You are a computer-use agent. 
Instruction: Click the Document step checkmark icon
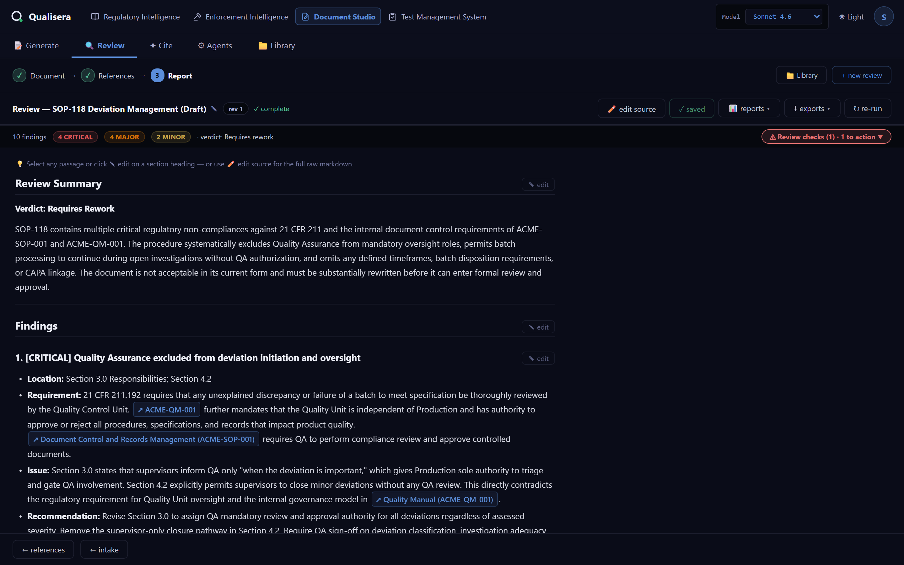click(x=19, y=75)
